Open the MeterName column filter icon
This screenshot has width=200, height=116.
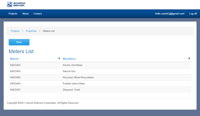(x=189, y=59)
